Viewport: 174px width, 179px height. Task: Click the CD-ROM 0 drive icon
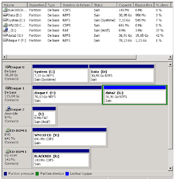pyautogui.click(x=8, y=130)
